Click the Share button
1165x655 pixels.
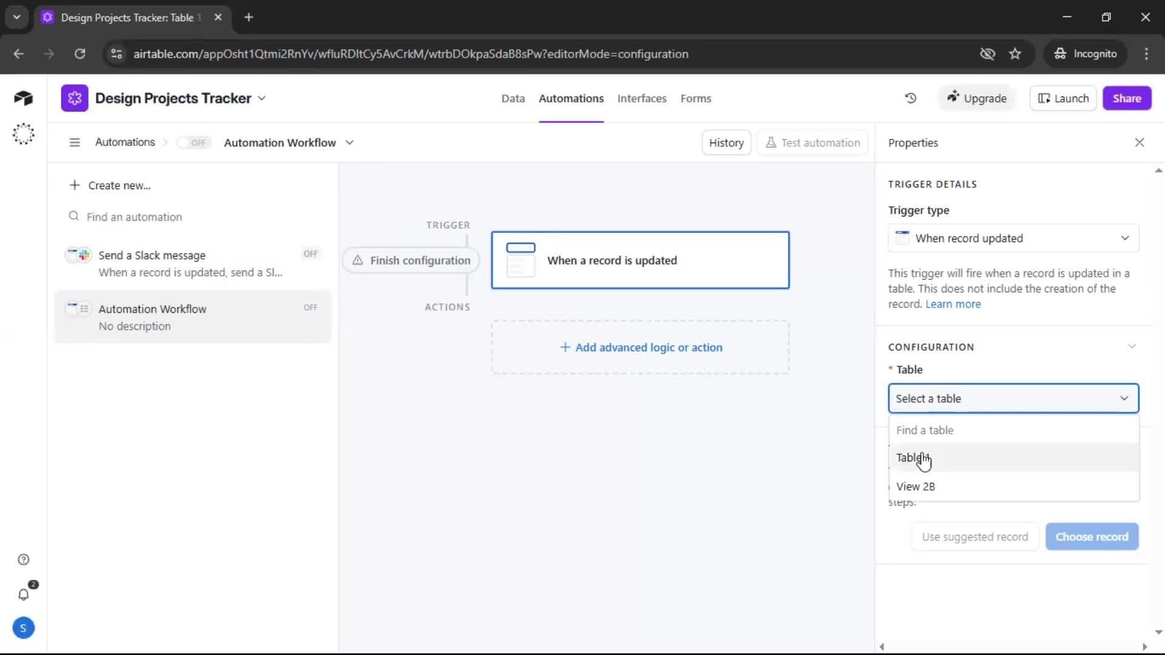click(x=1127, y=98)
